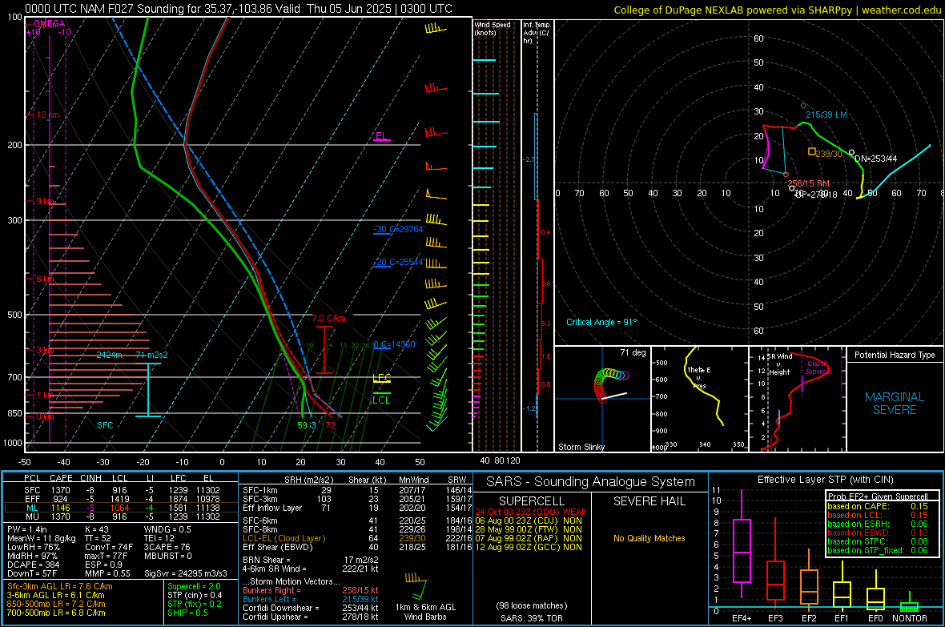Click the 'DN=253/44' hodograph label
This screenshot has width=945, height=627.
point(875,159)
